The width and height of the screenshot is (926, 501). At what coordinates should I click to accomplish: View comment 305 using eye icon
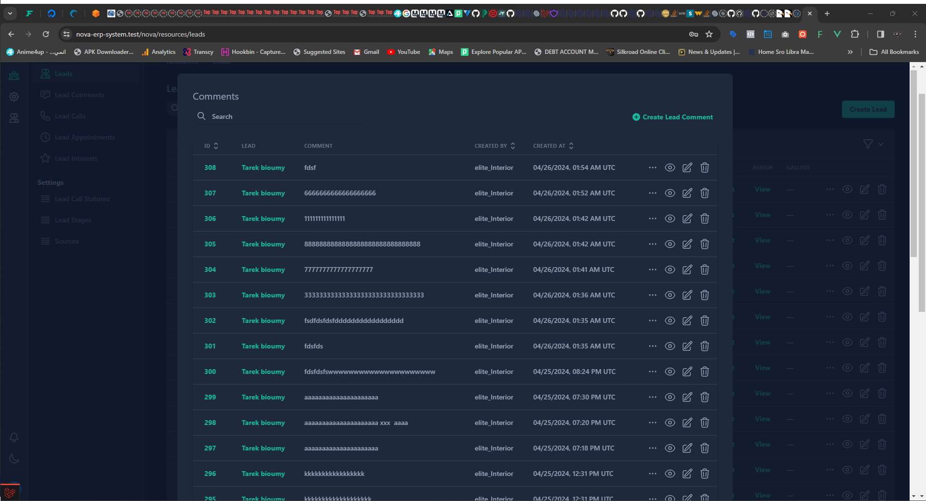[670, 244]
